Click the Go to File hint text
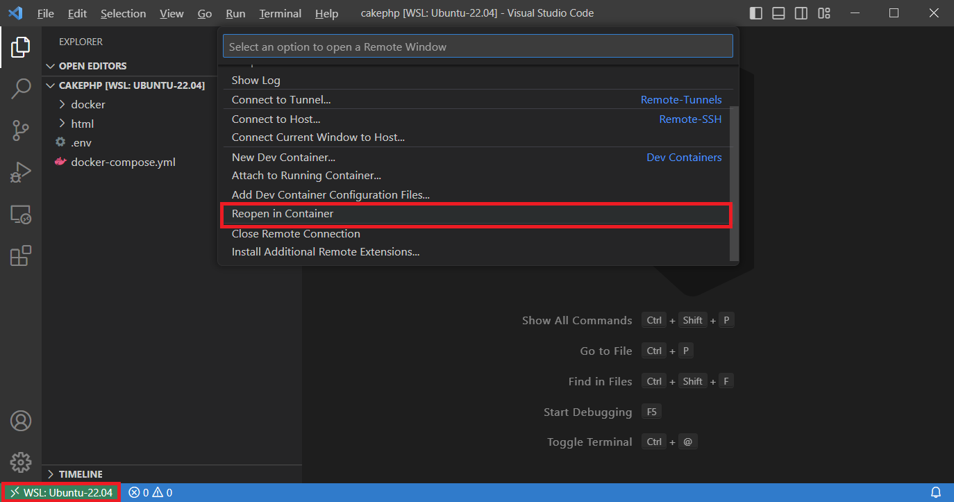This screenshot has width=954, height=502. click(606, 351)
